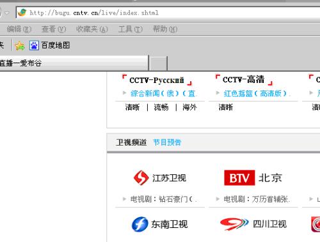Click the favorites star icon
Screen dimensions: 320x242
pyautogui.click(x=20, y=45)
